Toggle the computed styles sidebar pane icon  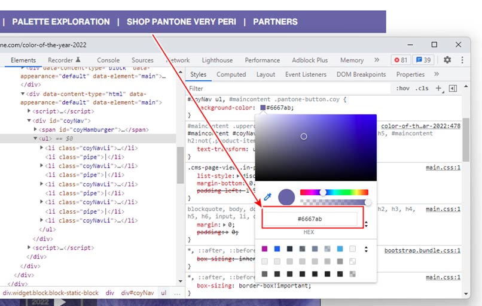(x=453, y=88)
